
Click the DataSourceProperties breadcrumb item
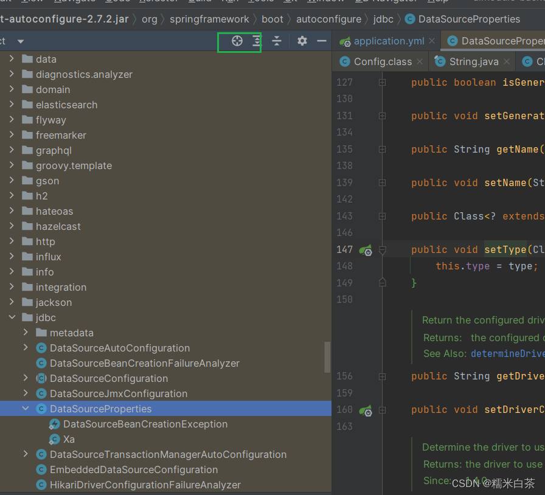(463, 19)
